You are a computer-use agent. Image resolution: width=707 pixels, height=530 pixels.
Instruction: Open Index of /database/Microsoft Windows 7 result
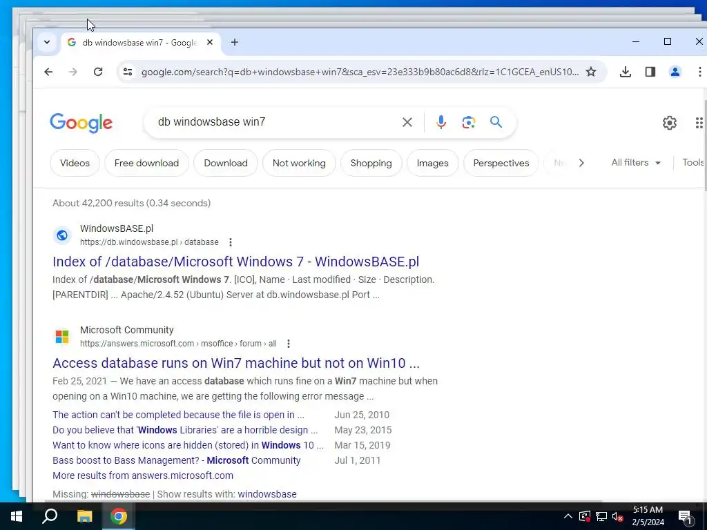click(x=236, y=262)
